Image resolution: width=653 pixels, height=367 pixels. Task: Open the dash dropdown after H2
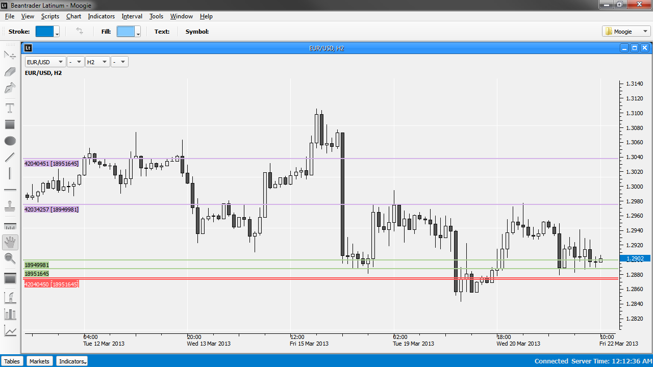(119, 62)
